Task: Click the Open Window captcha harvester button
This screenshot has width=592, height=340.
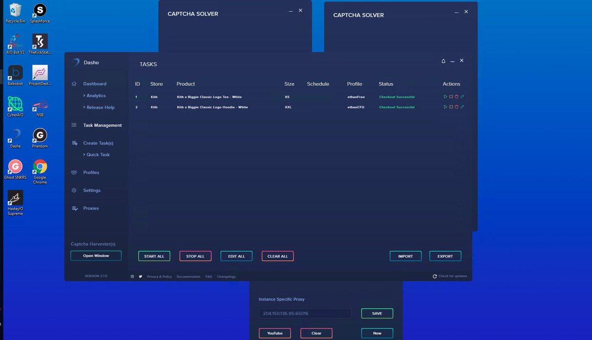Action: pyautogui.click(x=96, y=256)
